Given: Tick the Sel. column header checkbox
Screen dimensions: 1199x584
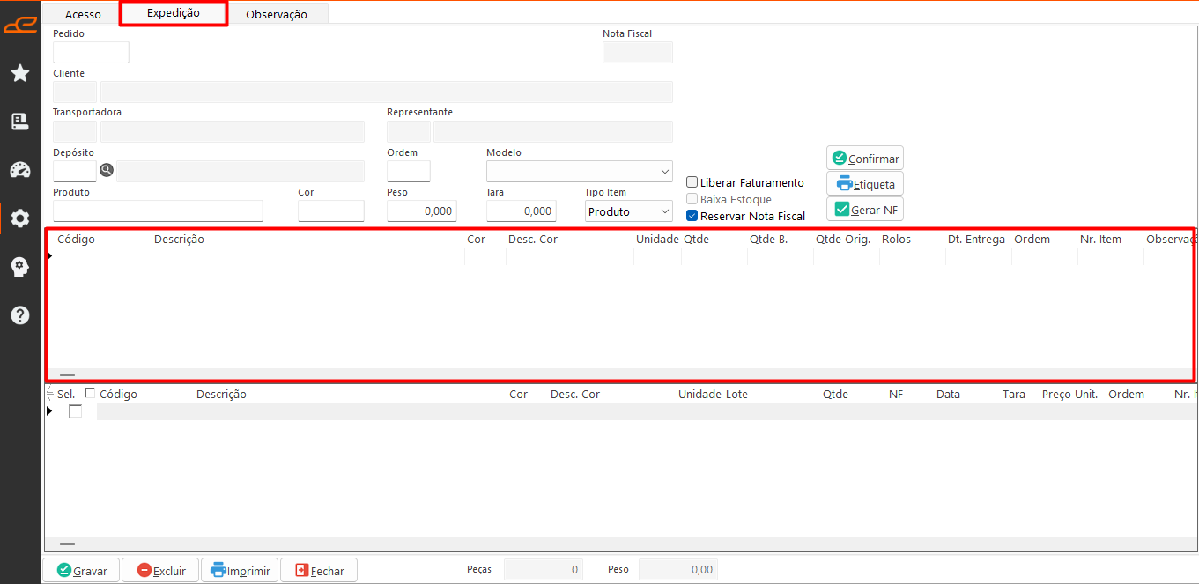Looking at the screenshot, I should pos(90,394).
